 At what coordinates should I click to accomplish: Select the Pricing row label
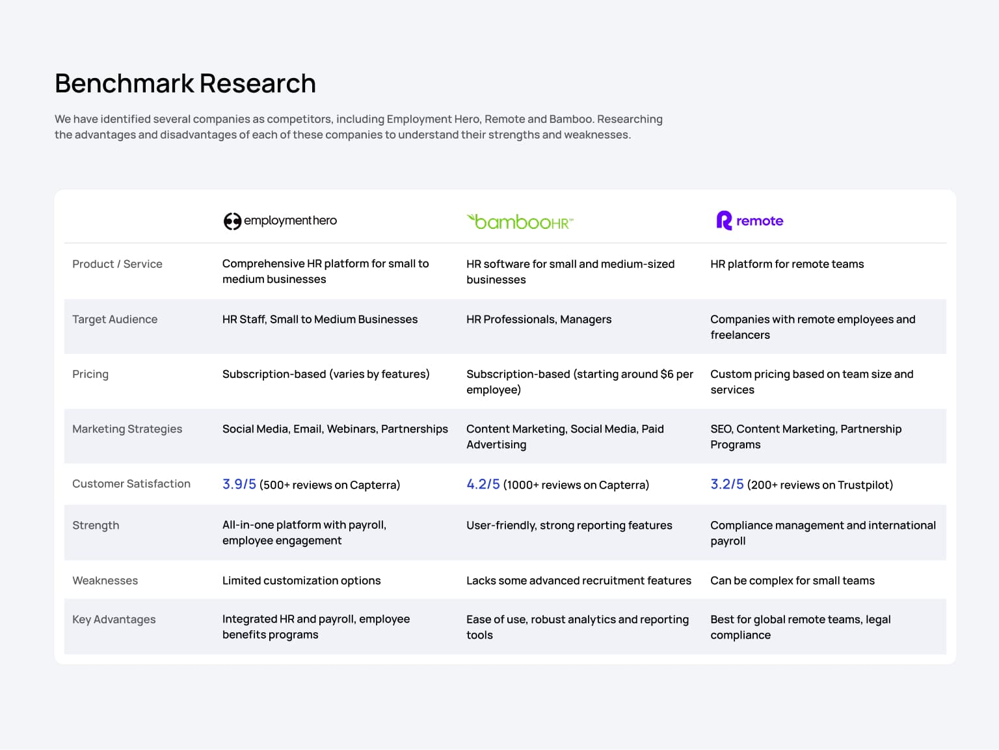point(90,374)
